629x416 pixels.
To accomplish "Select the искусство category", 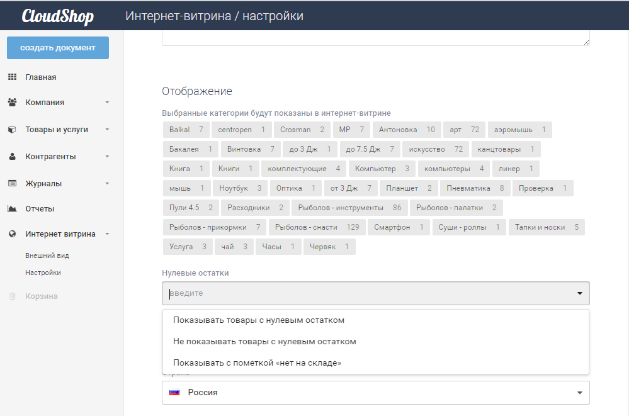I will [436, 149].
